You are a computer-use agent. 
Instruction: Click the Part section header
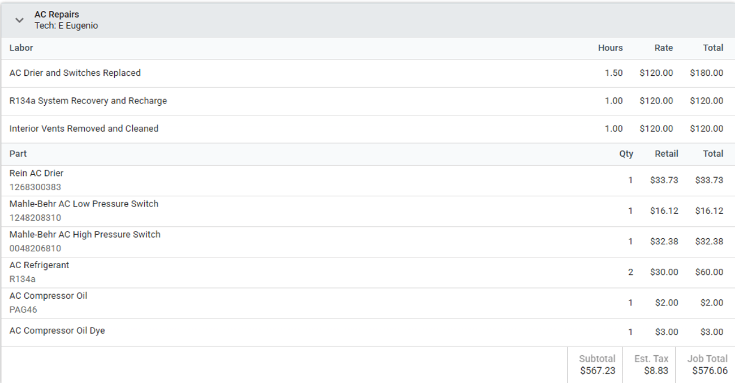click(18, 154)
